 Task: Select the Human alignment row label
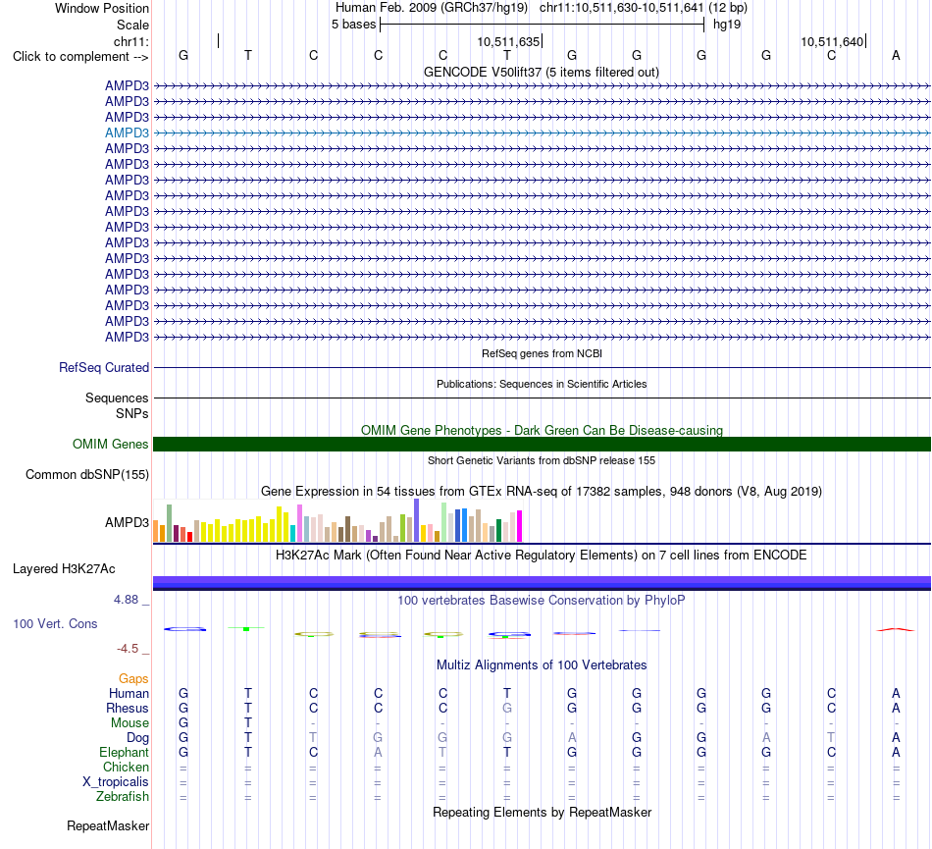click(129, 693)
